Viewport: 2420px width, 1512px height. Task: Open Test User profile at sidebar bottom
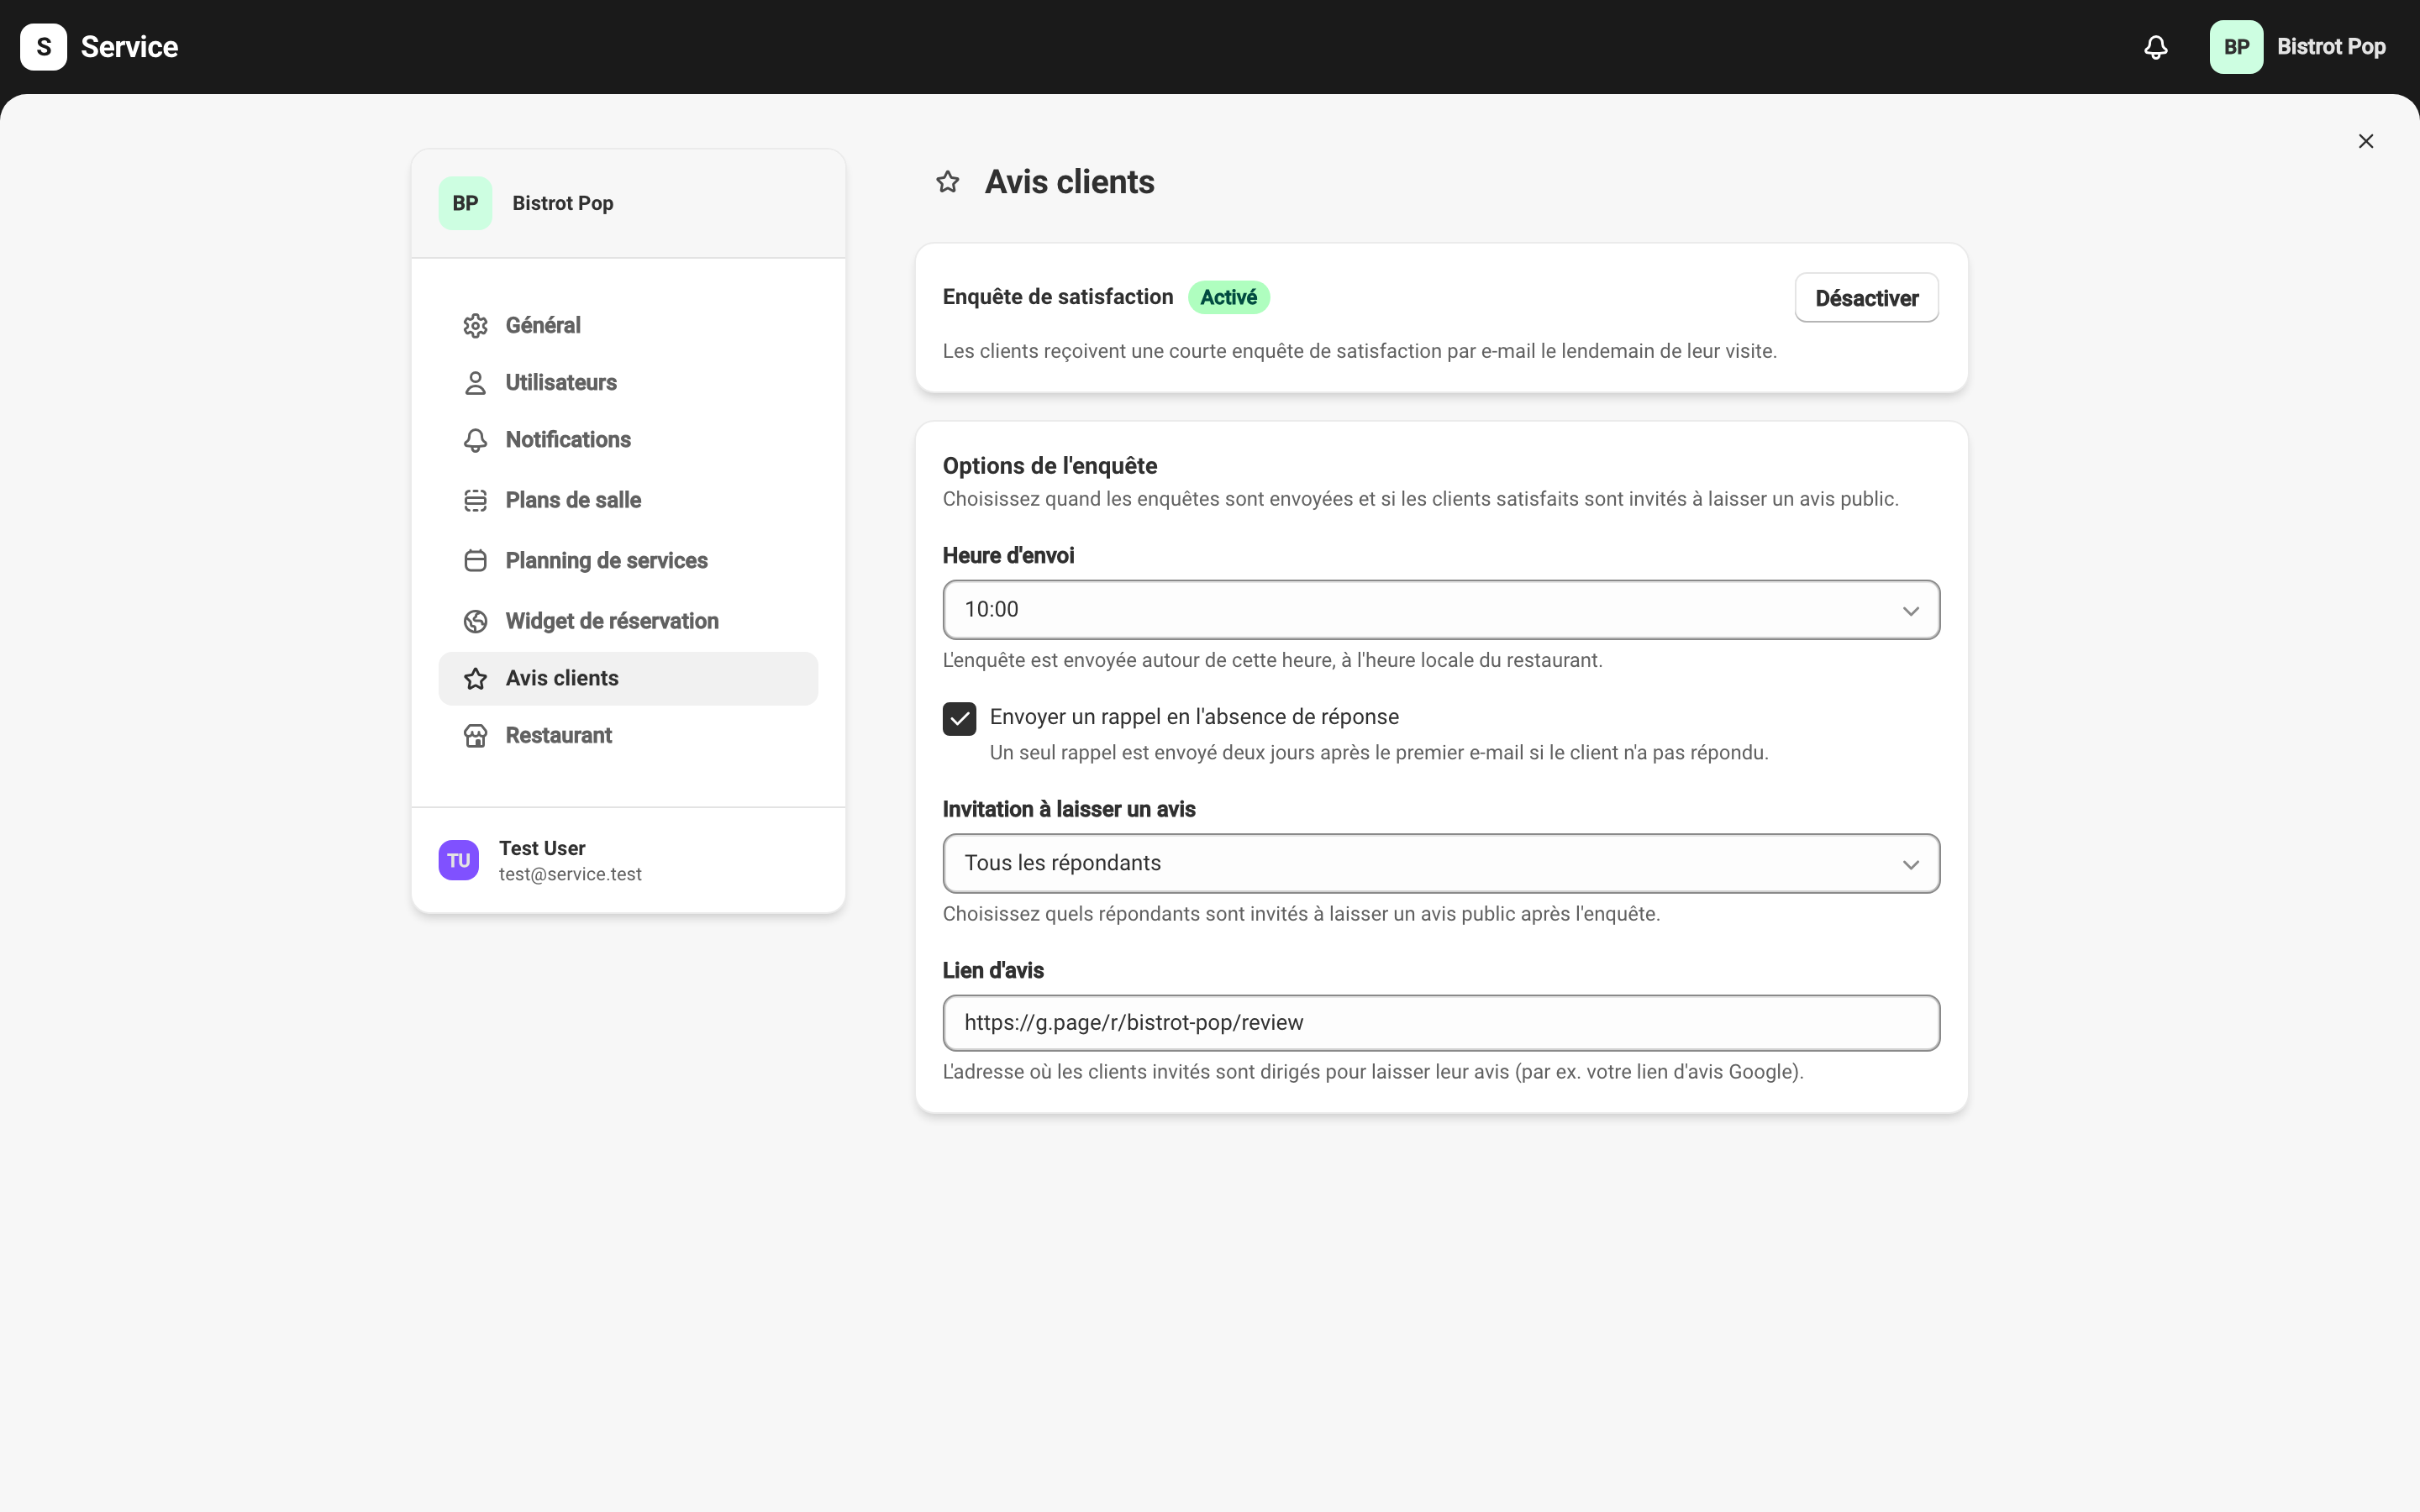pos(629,860)
